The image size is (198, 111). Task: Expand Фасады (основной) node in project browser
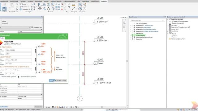click(x=170, y=23)
